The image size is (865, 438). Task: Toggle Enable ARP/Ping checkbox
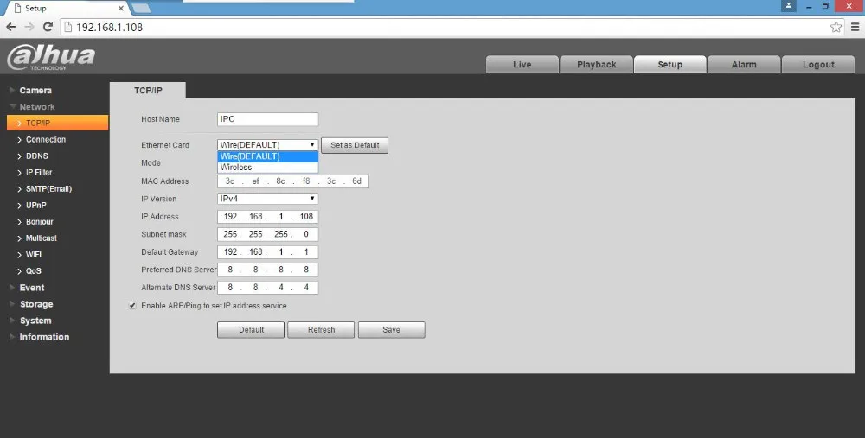tap(132, 305)
